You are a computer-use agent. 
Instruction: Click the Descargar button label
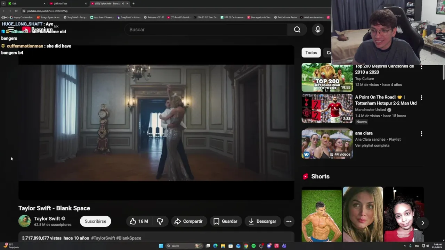[266, 221]
